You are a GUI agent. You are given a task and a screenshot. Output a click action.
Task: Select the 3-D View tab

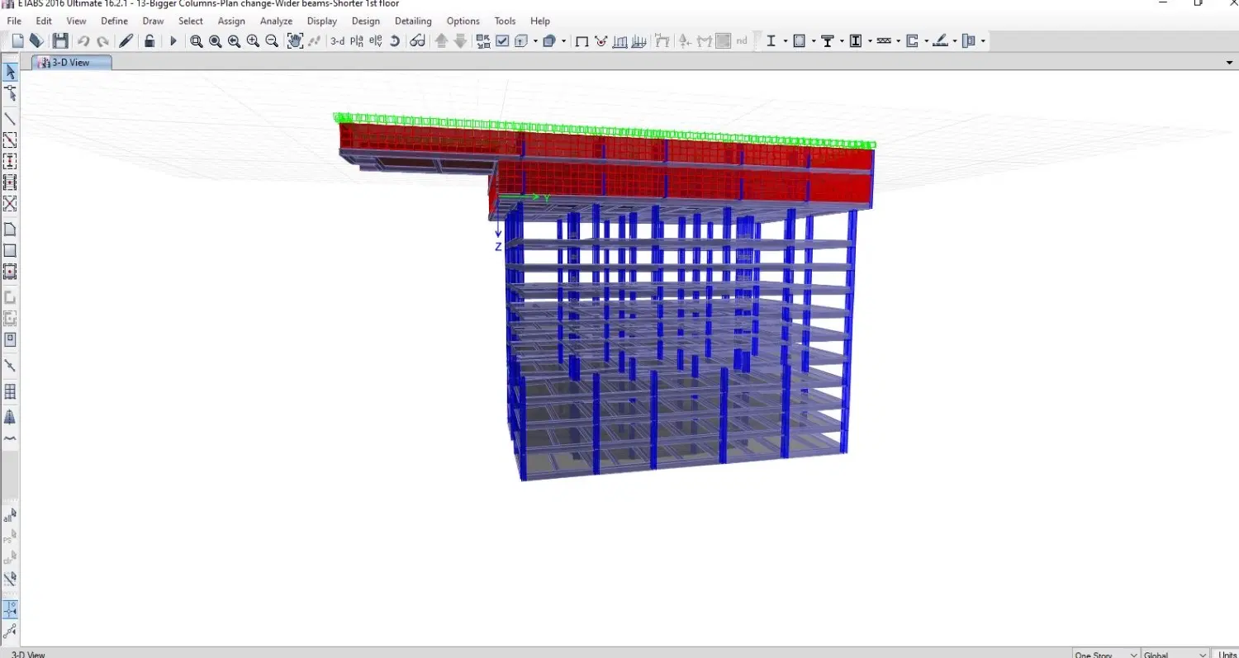(71, 62)
